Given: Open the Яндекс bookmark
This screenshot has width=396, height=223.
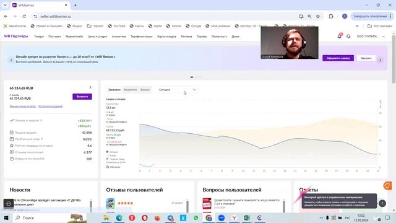Looking at the screenshot, I should pyautogui.click(x=75, y=26).
